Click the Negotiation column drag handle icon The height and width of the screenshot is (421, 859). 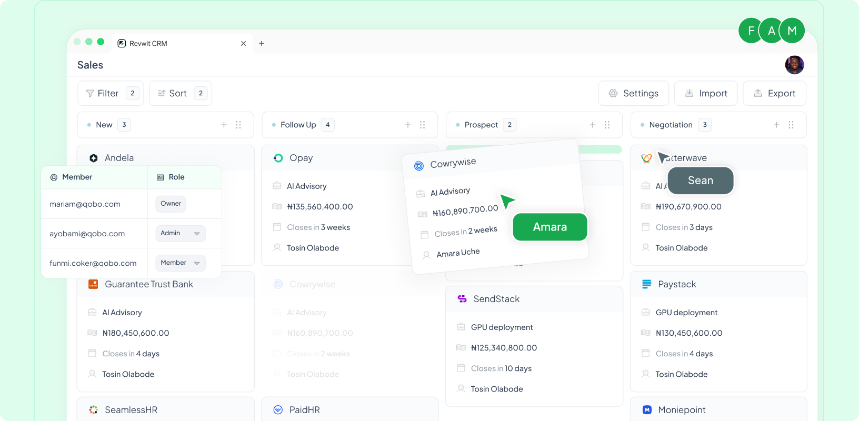point(791,125)
